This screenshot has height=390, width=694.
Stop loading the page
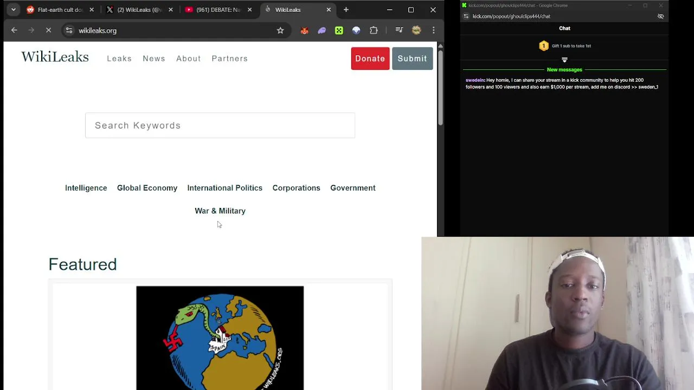click(48, 30)
